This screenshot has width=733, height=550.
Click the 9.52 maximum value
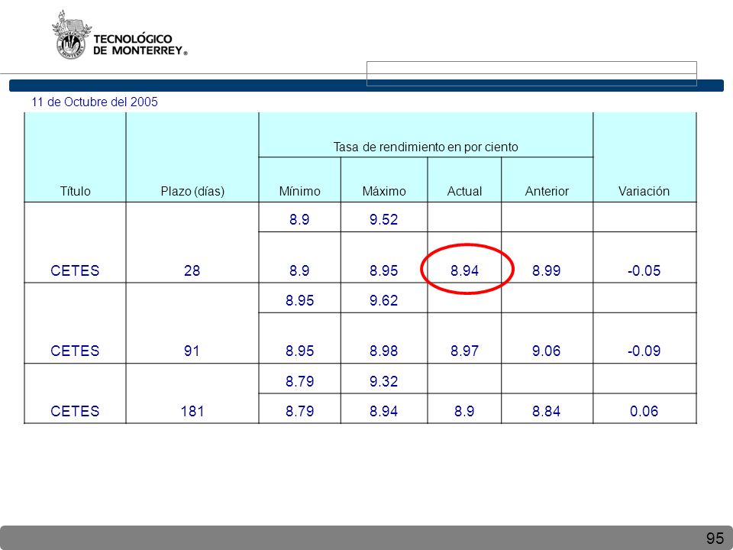pyautogui.click(x=383, y=219)
